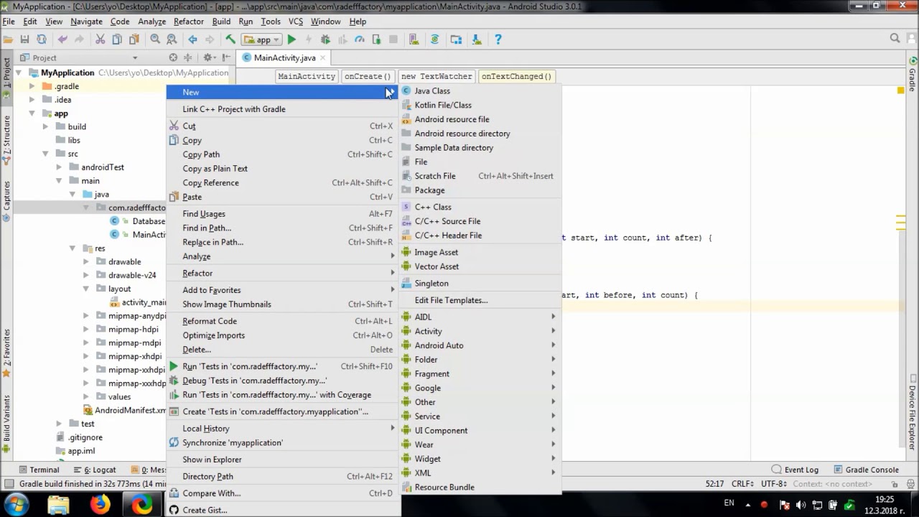This screenshot has width=919, height=517.
Task: Select the AndroidManifest.xml tree item
Action: [124, 410]
